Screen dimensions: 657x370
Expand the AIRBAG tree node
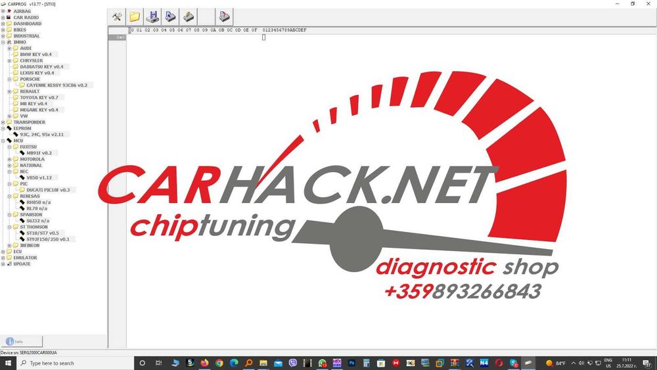pyautogui.click(x=3, y=11)
